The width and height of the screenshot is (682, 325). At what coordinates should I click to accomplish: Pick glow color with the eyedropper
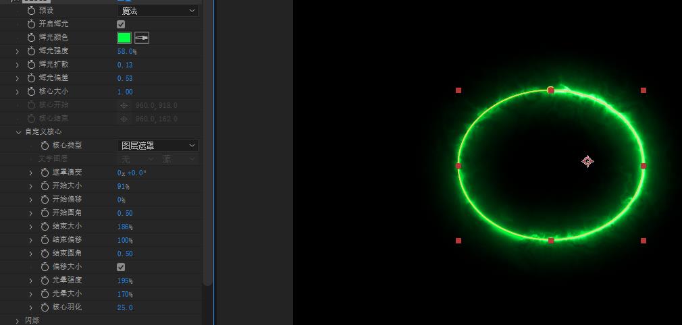pos(142,38)
